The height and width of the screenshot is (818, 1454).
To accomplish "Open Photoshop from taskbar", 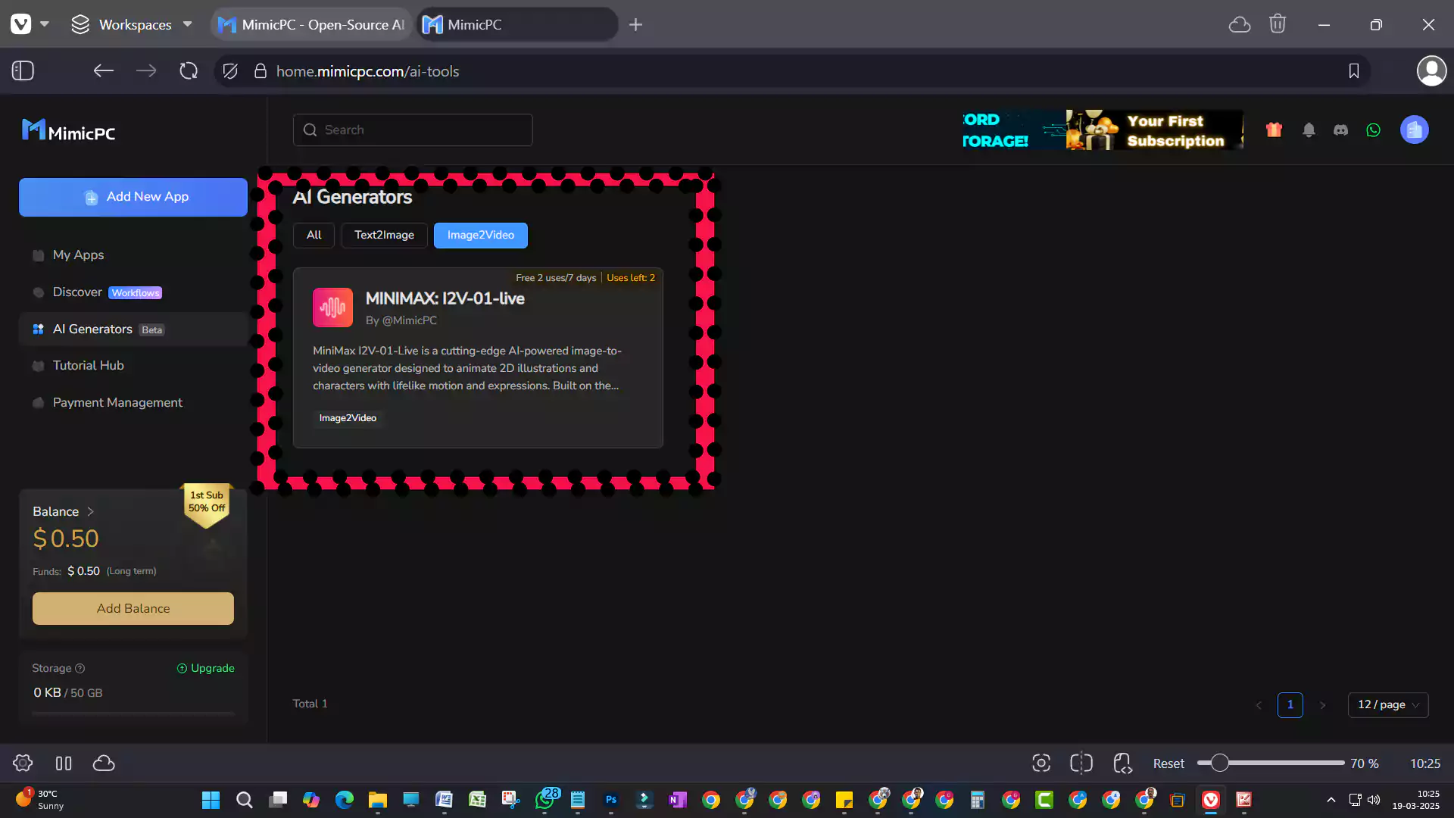I will pos(611,800).
